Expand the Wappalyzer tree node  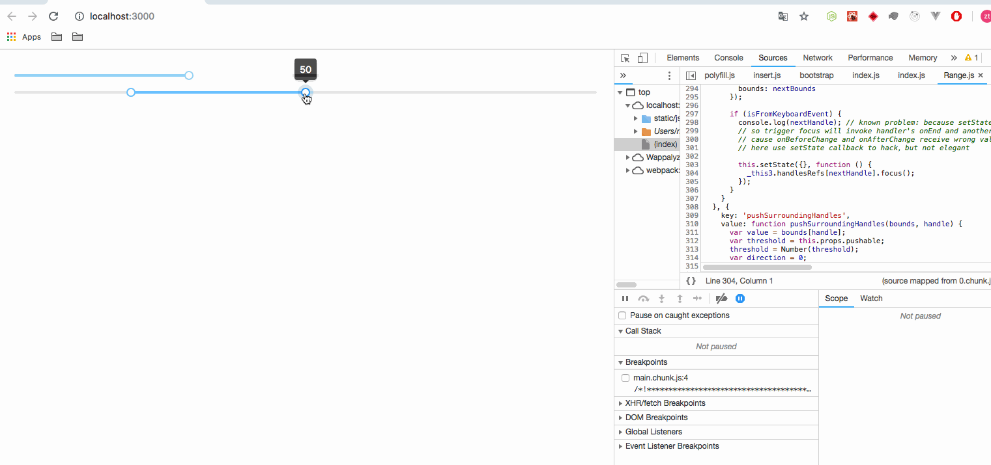click(628, 157)
